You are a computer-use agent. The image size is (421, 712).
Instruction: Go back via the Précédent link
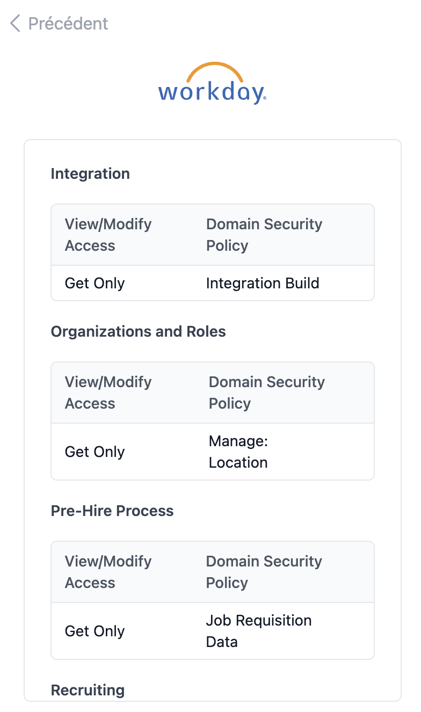(59, 24)
